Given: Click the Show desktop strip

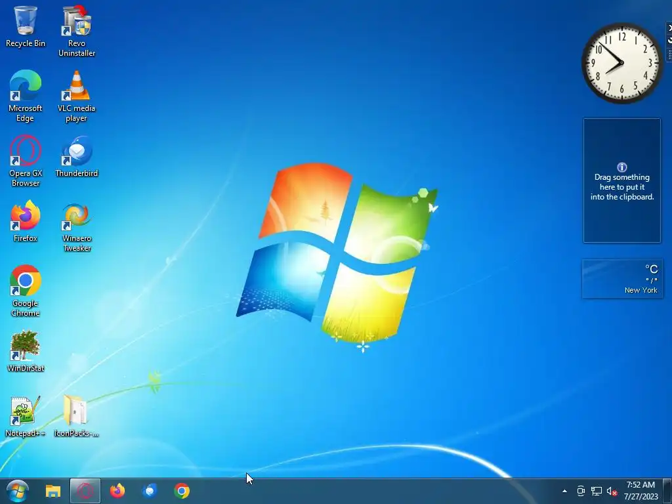Looking at the screenshot, I should click(x=667, y=491).
